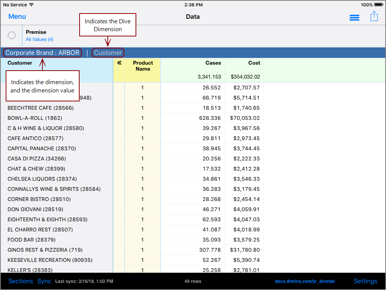The image size is (386, 290).
Task: Open the Menu in top left
Action: click(x=17, y=17)
